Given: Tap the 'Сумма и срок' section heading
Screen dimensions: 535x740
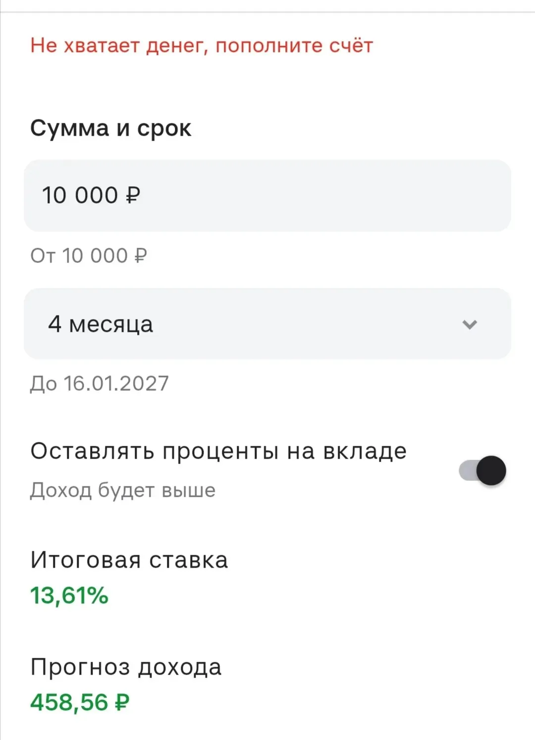Looking at the screenshot, I should pos(110,129).
